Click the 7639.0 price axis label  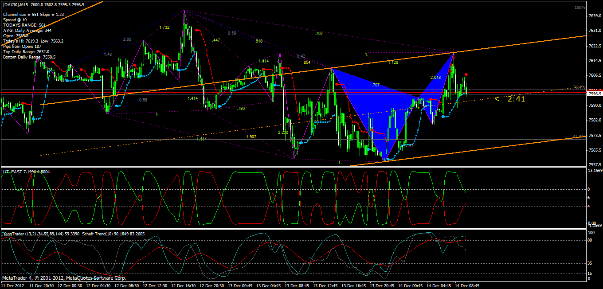[594, 16]
